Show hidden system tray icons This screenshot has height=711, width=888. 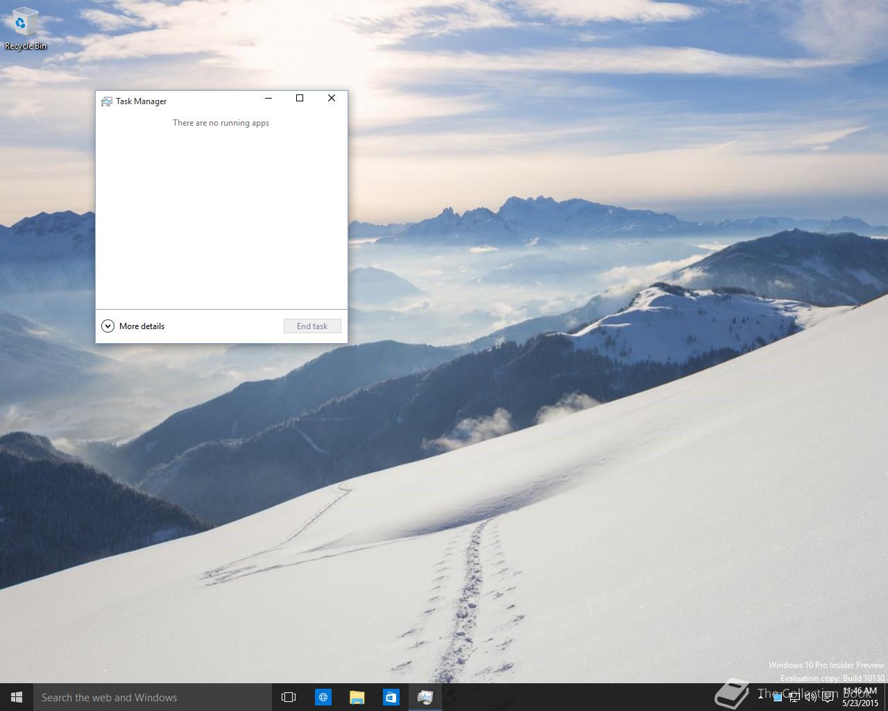pos(760,697)
